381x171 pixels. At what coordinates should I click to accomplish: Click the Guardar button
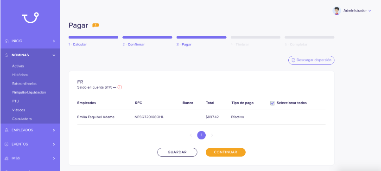[177, 152]
